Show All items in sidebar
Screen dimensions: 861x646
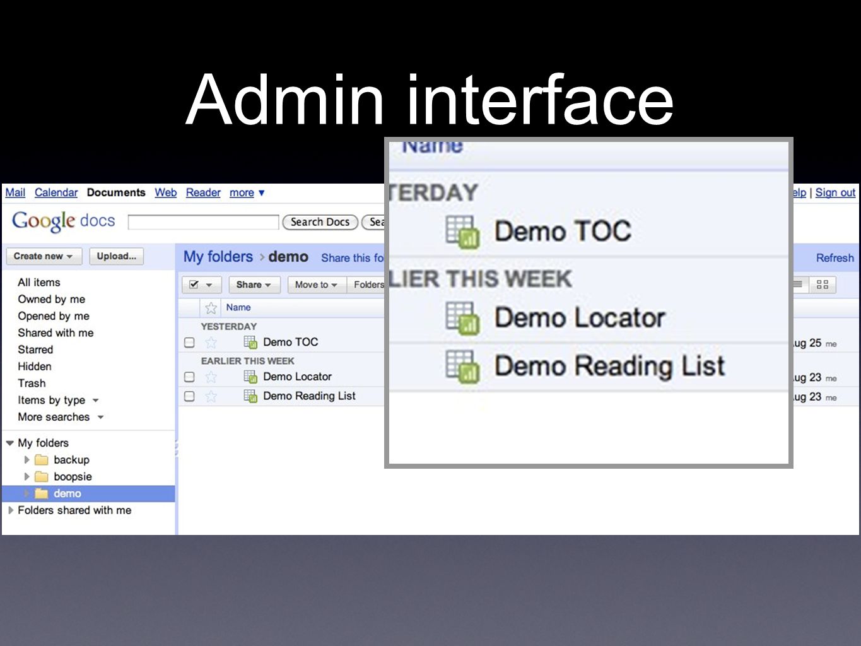point(39,282)
